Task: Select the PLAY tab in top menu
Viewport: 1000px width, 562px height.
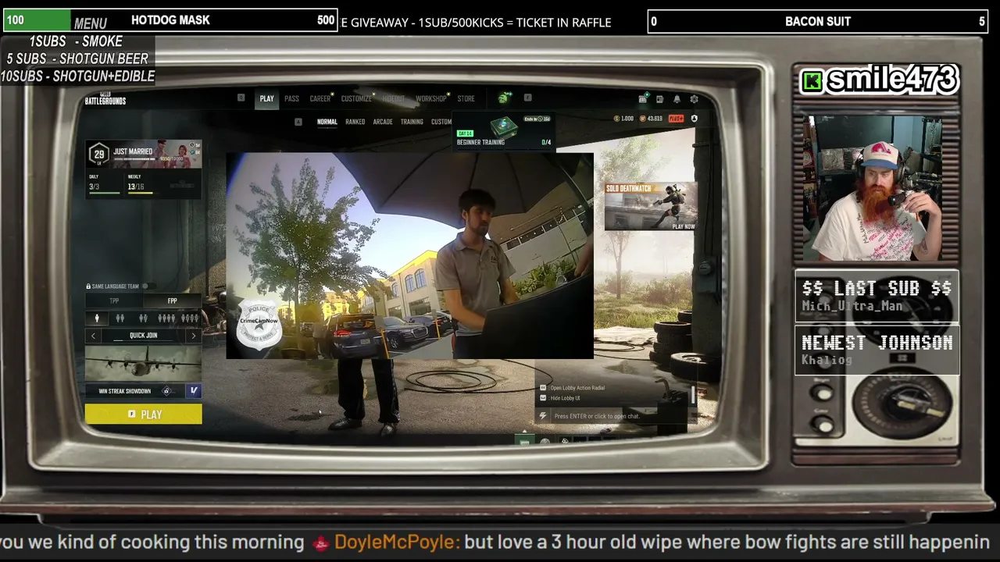Action: 266,99
